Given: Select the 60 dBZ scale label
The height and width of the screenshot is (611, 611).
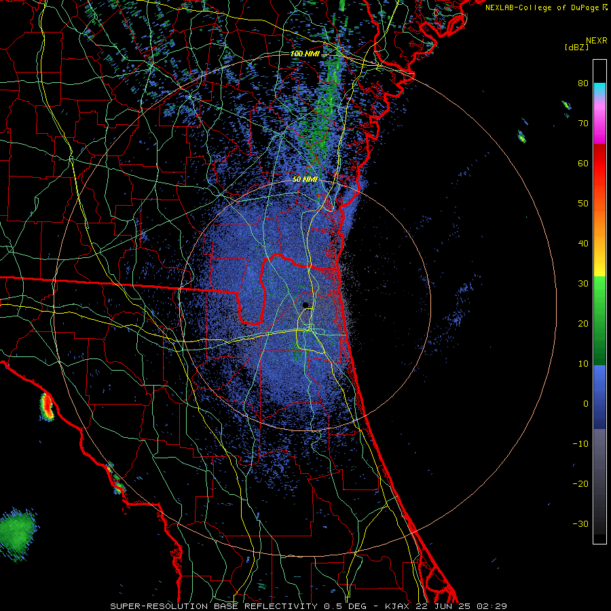Looking at the screenshot, I should pyautogui.click(x=583, y=163).
